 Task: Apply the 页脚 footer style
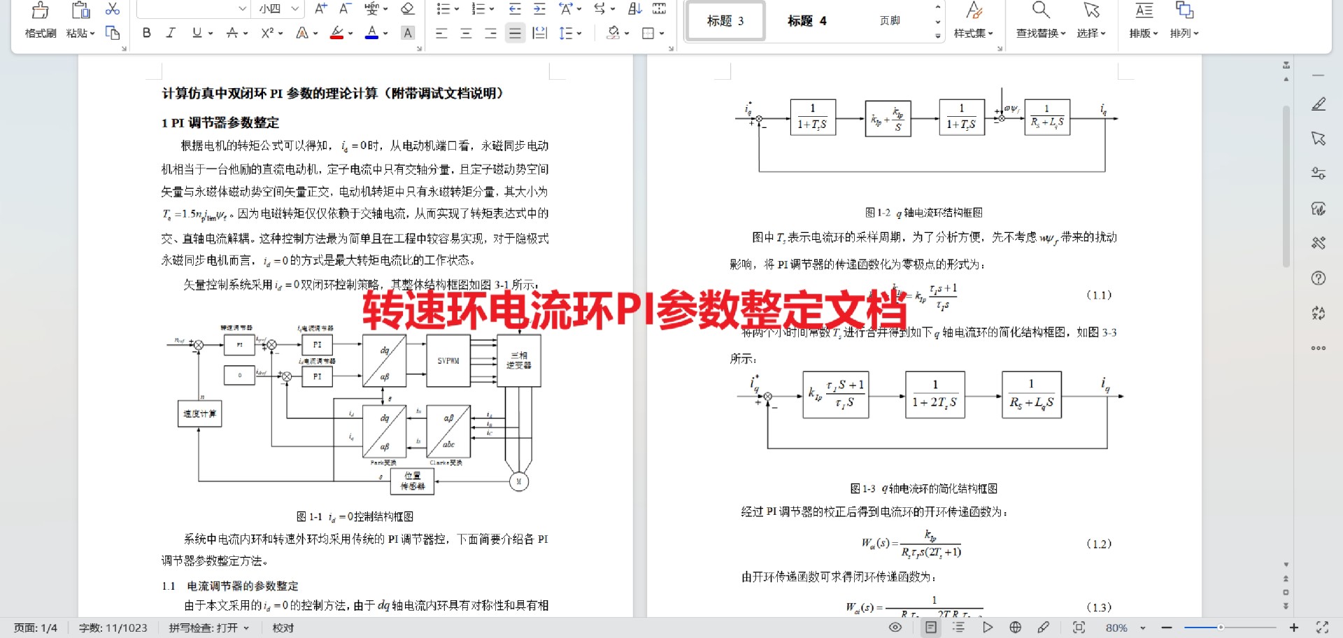890,21
